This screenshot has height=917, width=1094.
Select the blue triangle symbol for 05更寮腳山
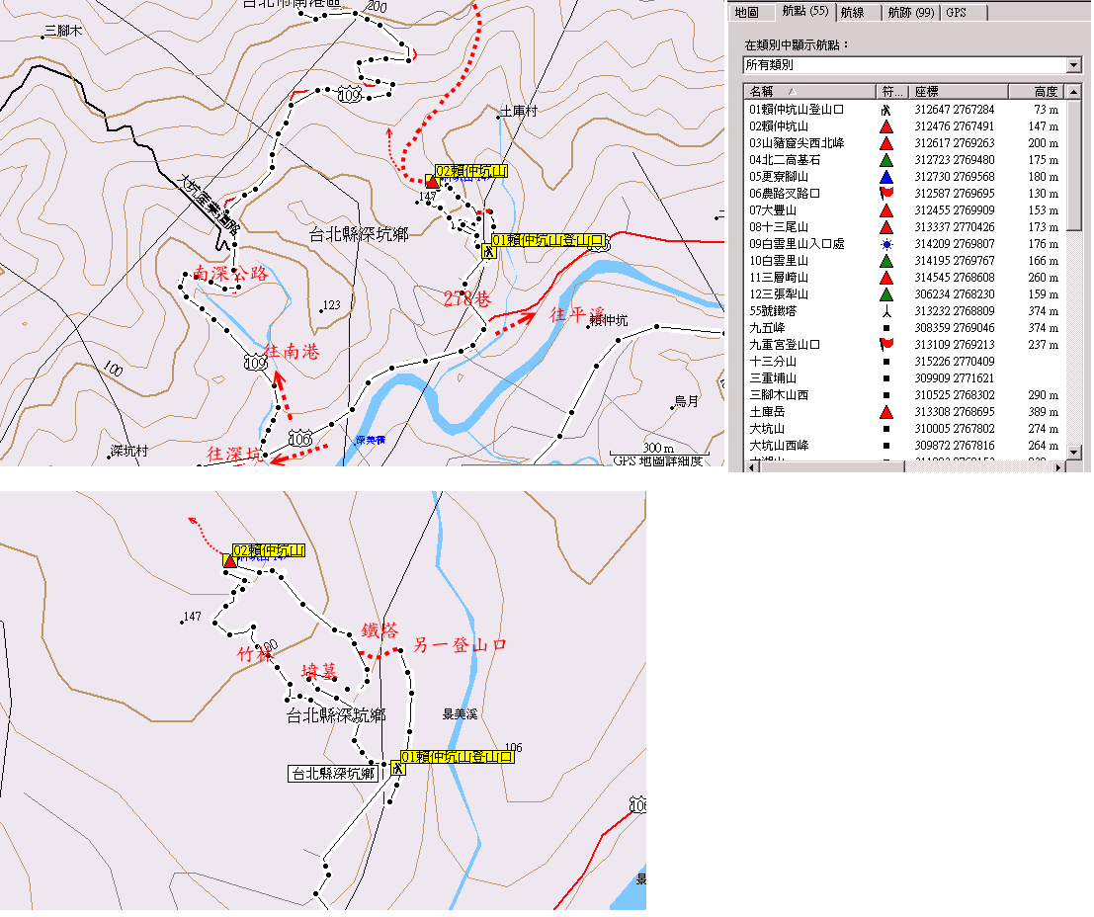pyautogui.click(x=886, y=177)
